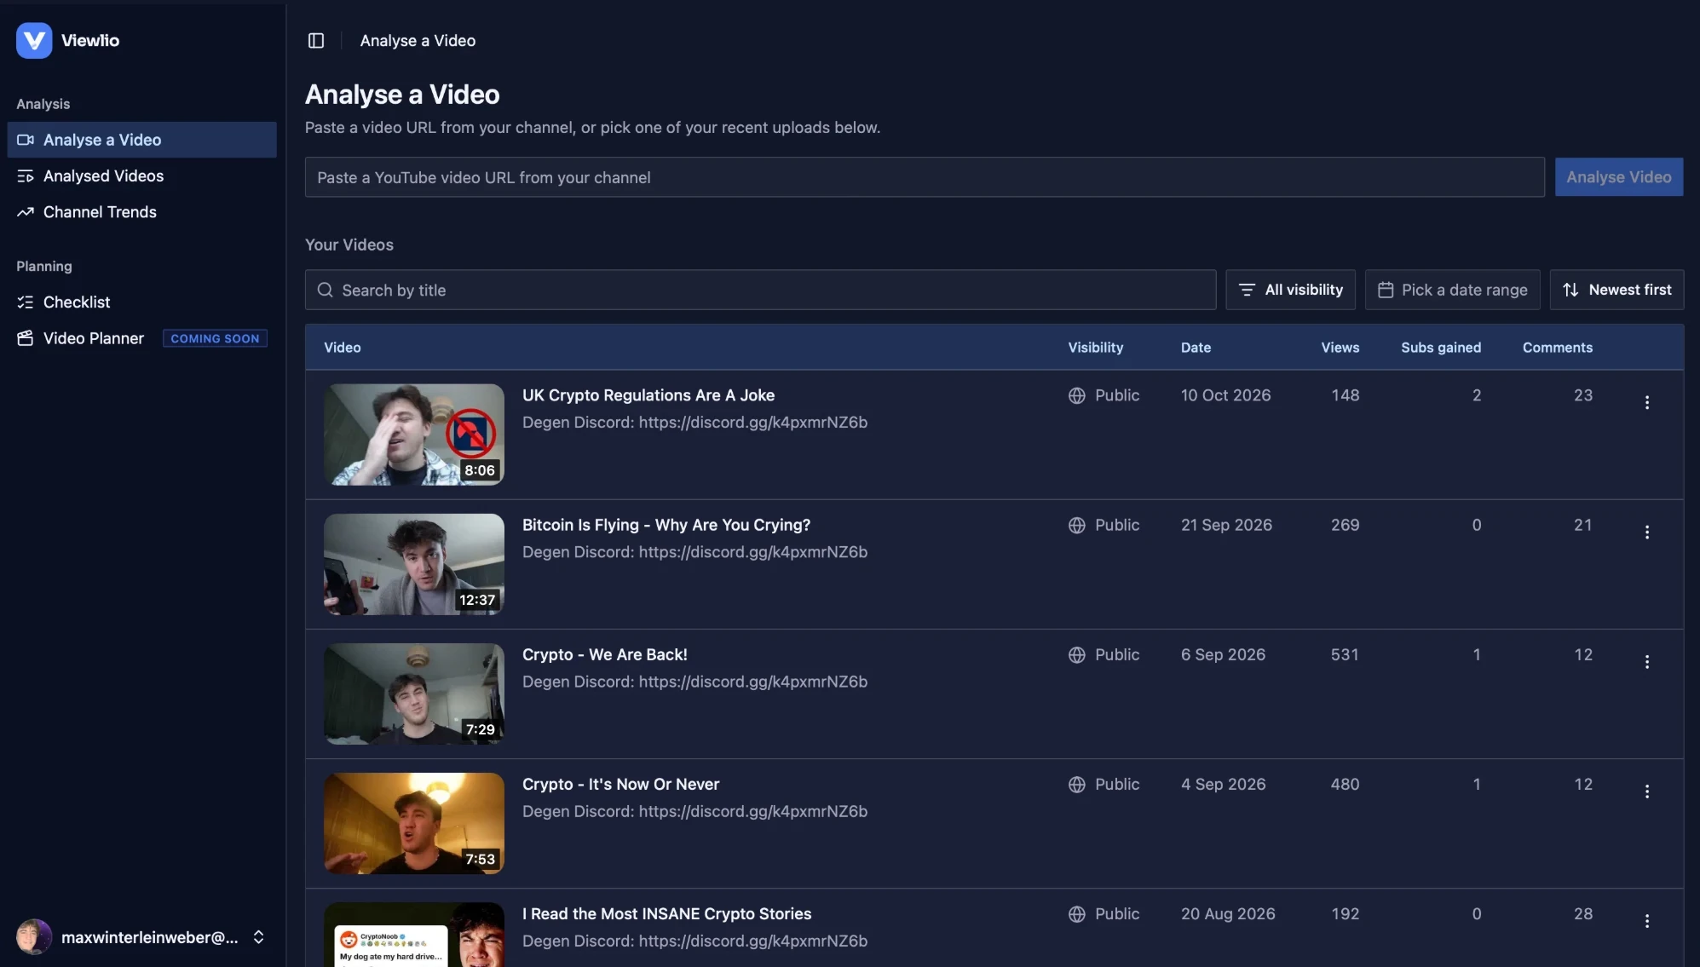Click the Viewlio logo icon
The width and height of the screenshot is (1700, 967).
click(34, 40)
